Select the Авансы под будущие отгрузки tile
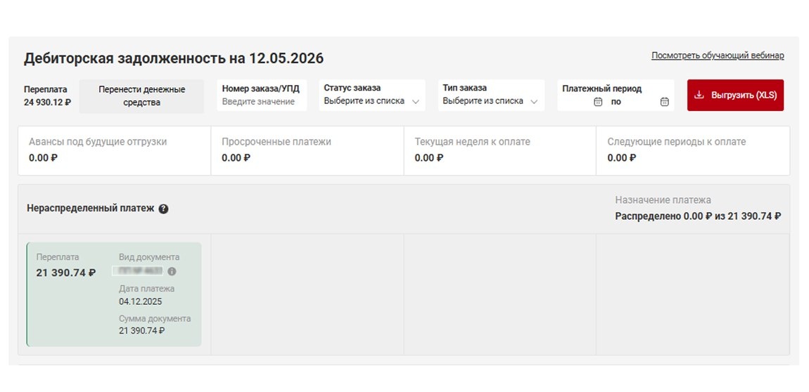This screenshot has width=809, height=392. (115, 150)
